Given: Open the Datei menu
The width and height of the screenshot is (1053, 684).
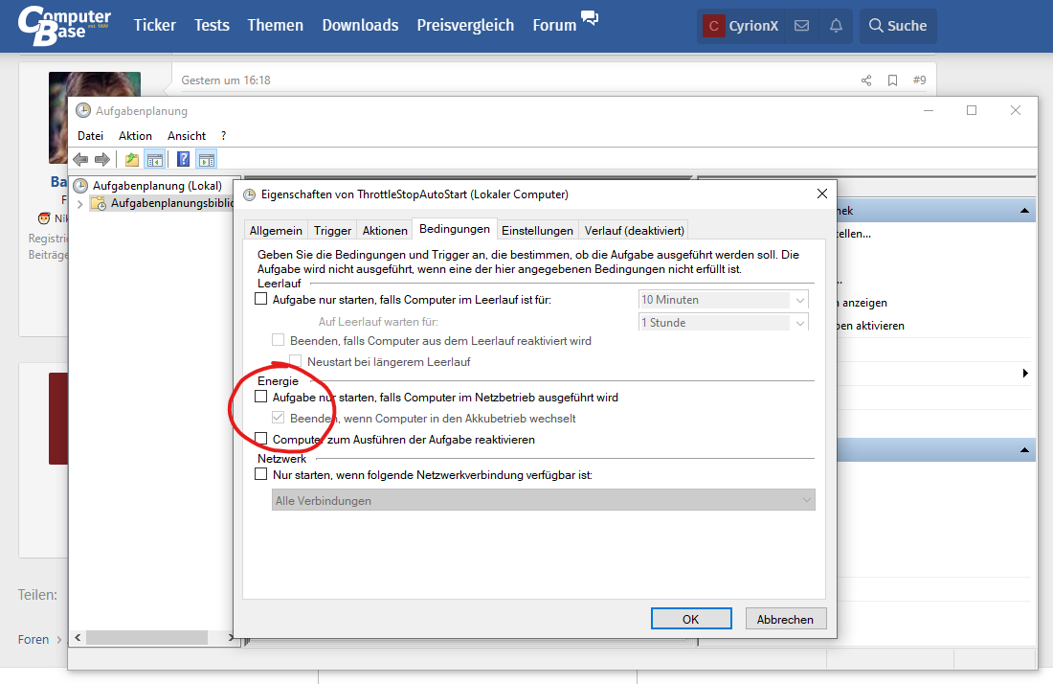Looking at the screenshot, I should coord(90,136).
